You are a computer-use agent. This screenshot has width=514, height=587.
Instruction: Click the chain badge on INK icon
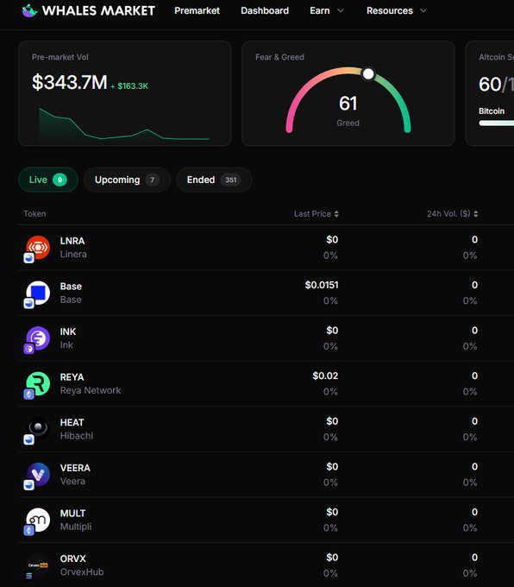coord(28,349)
